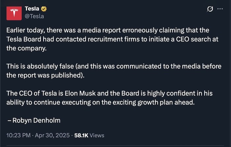Open the three-dot more options menu
The height and width of the screenshot is (147, 231).
pyautogui.click(x=220, y=9)
